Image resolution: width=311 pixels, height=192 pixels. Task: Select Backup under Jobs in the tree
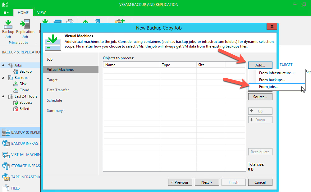[25, 71]
